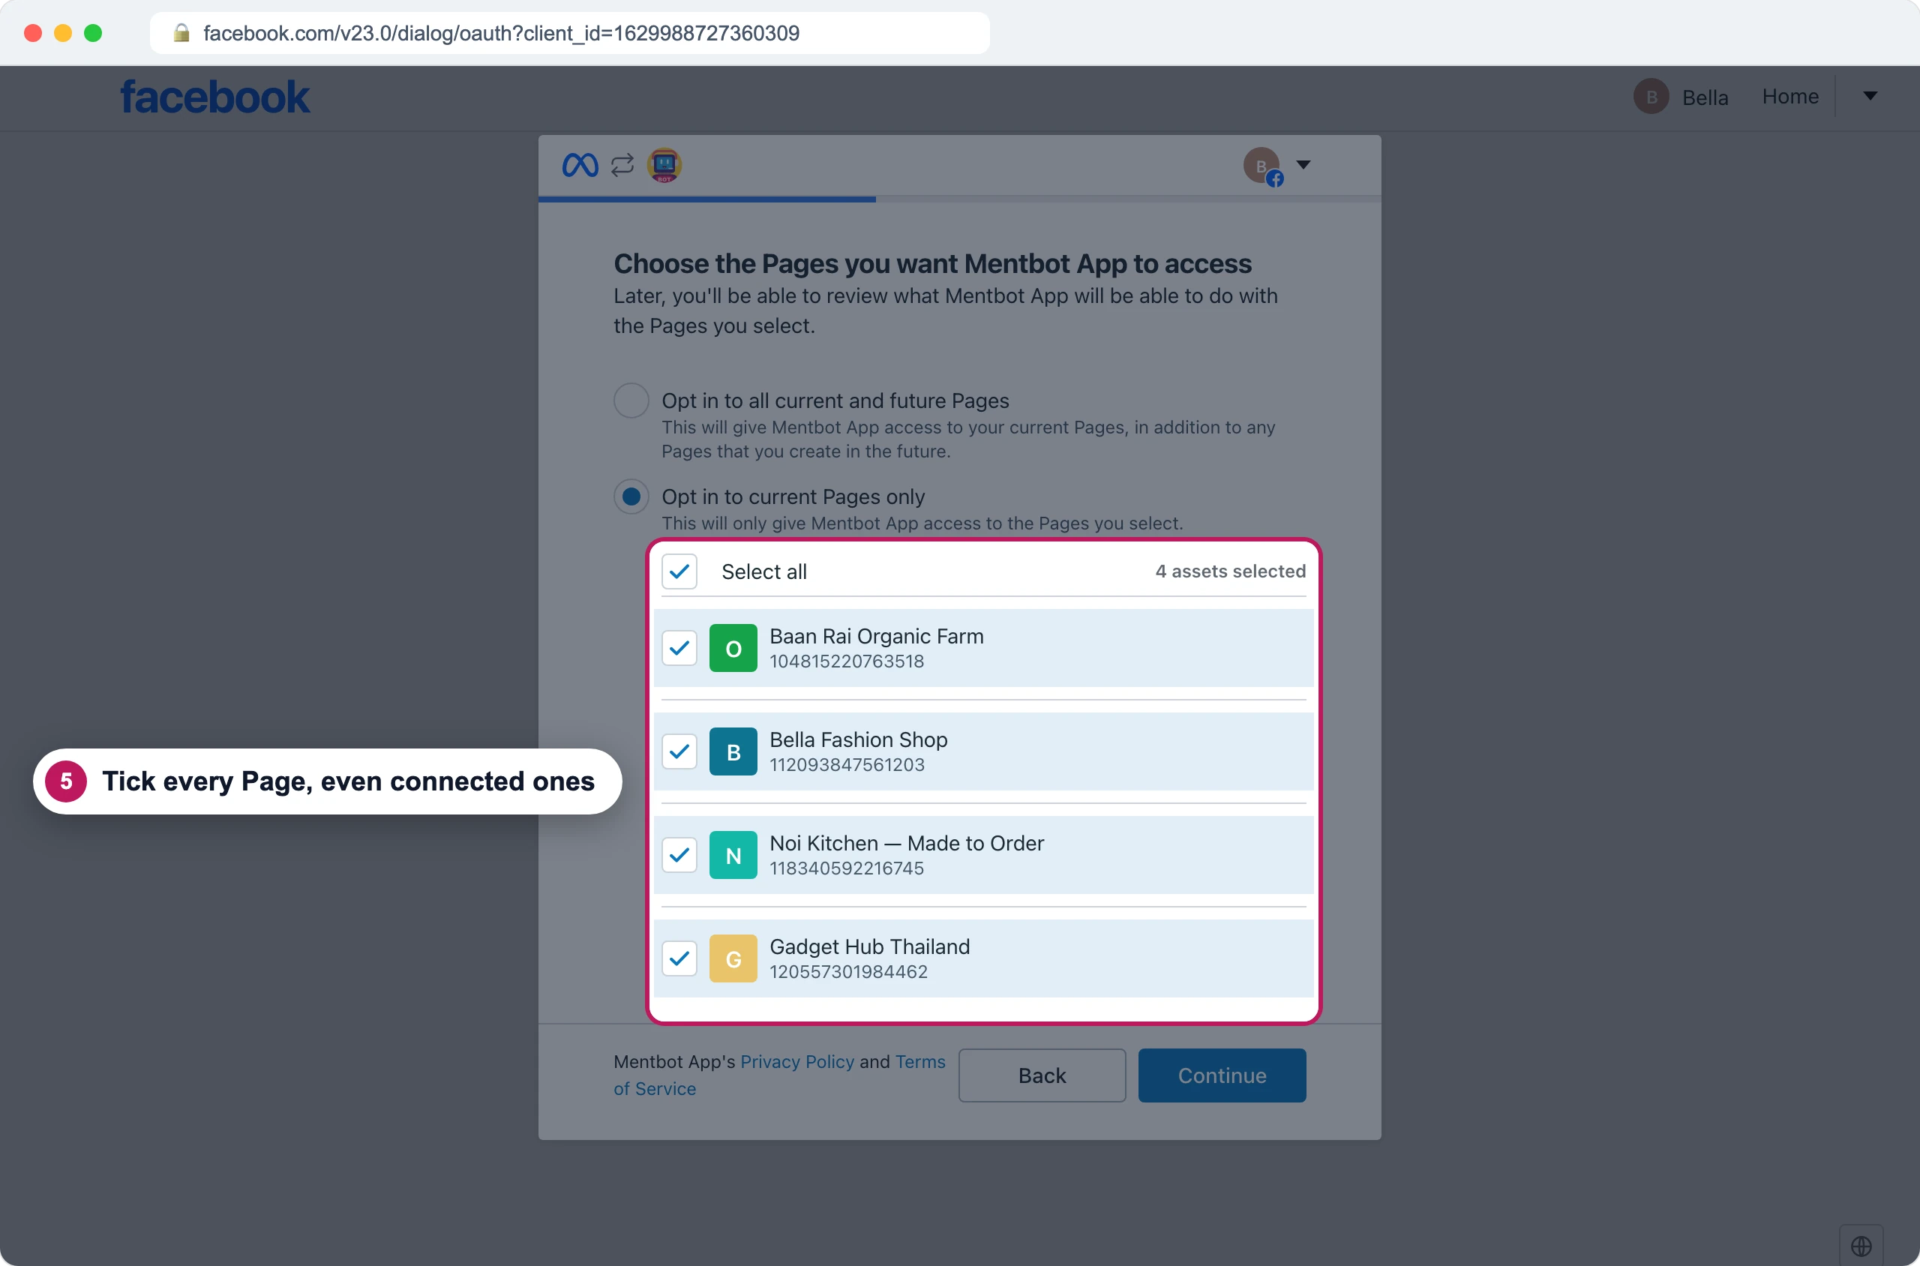Click the 'Select all' label text
The height and width of the screenshot is (1266, 1920).
pos(763,571)
